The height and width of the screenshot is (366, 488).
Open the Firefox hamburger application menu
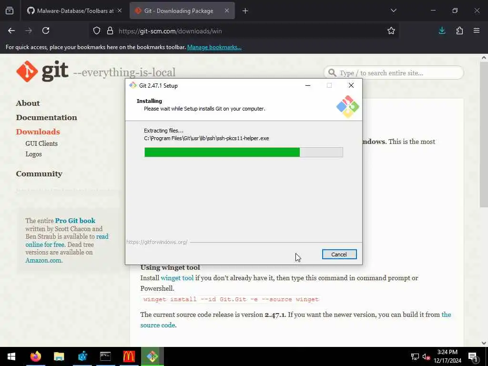click(477, 30)
